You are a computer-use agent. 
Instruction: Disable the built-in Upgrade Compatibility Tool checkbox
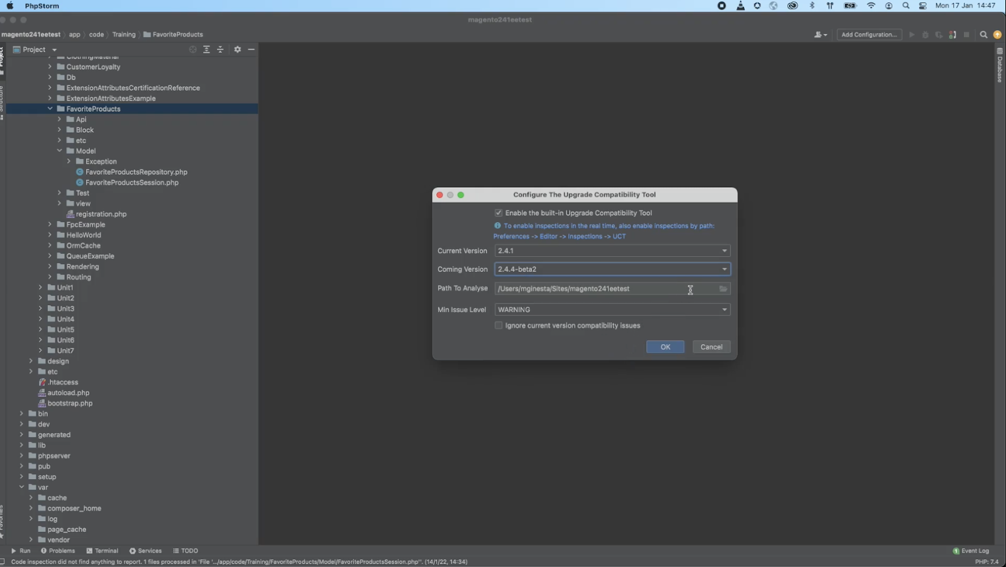coord(499,213)
